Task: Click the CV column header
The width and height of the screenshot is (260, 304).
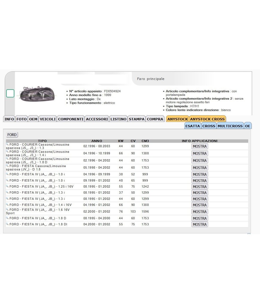Action: tap(133, 141)
